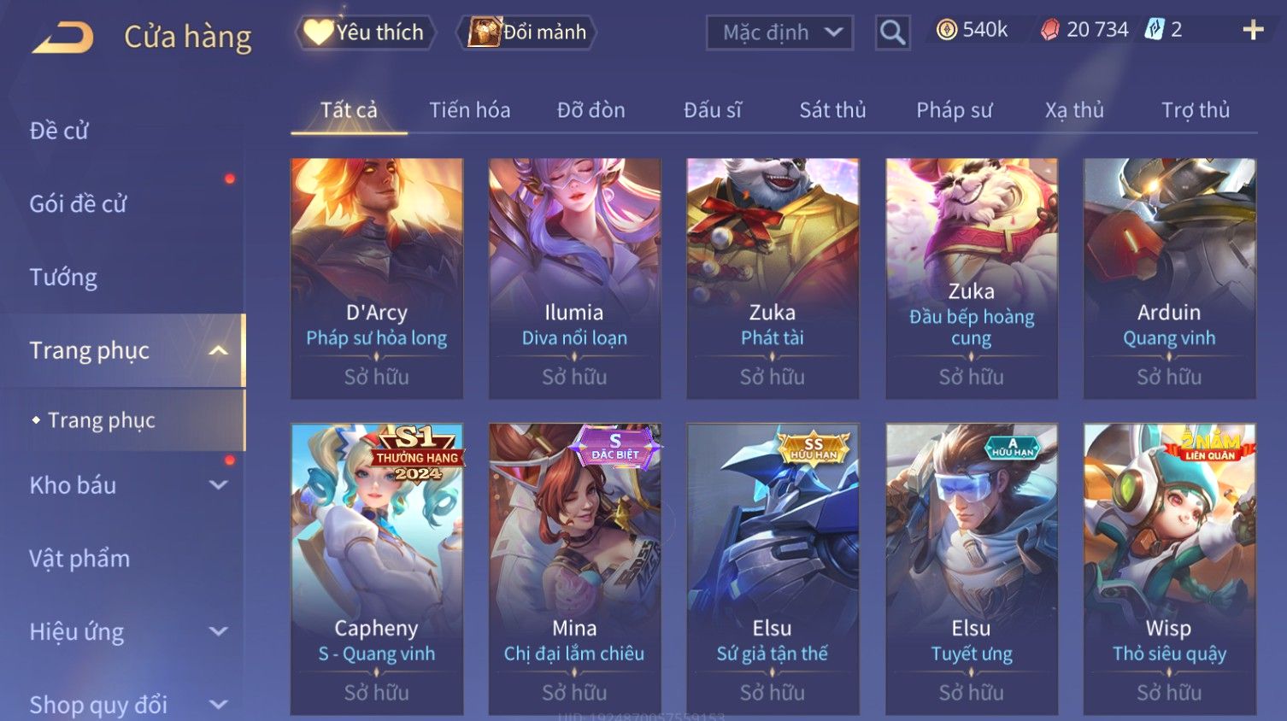Tap the gold coin 540k icon
Screen dimensions: 1287x721
click(946, 30)
